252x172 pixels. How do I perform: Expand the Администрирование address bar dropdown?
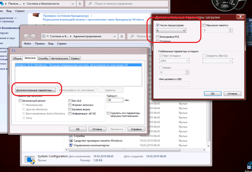click(x=115, y=37)
